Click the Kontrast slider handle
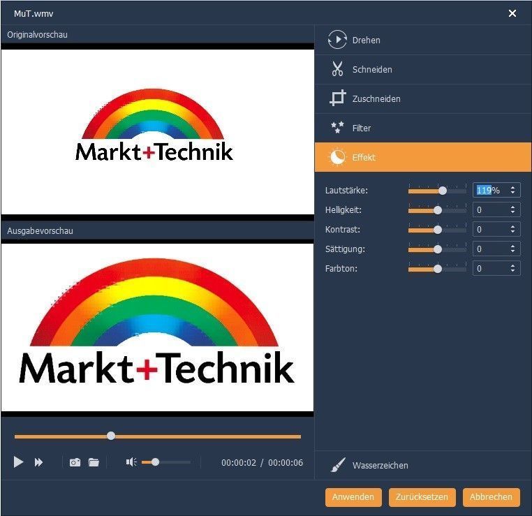 coord(438,230)
